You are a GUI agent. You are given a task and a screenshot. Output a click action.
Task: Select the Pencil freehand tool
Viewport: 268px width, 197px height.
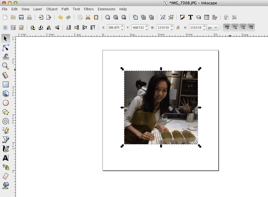pos(6,130)
